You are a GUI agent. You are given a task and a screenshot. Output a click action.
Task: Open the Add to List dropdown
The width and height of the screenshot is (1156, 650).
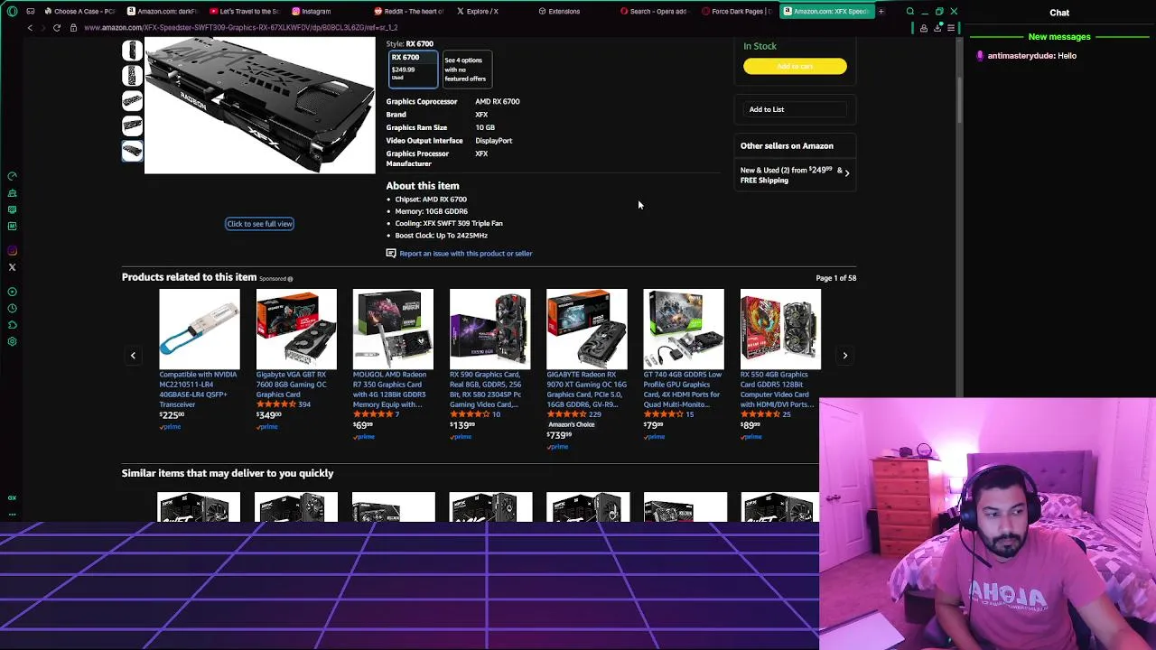click(x=794, y=109)
